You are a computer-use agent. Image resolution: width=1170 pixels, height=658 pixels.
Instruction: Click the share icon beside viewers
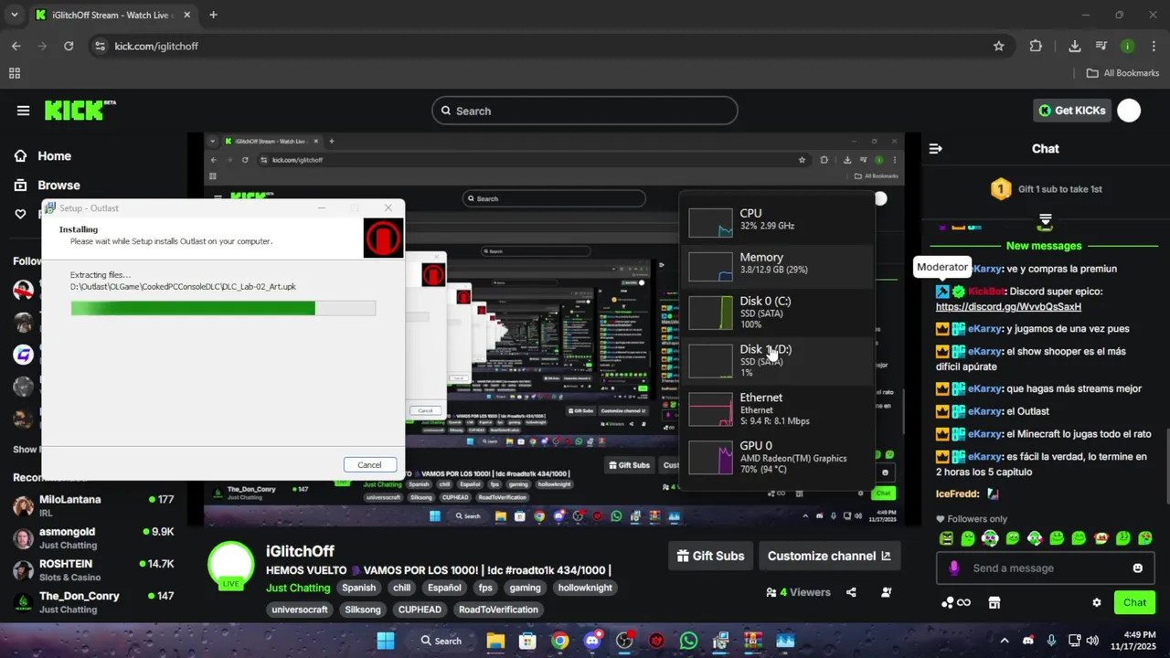(851, 592)
